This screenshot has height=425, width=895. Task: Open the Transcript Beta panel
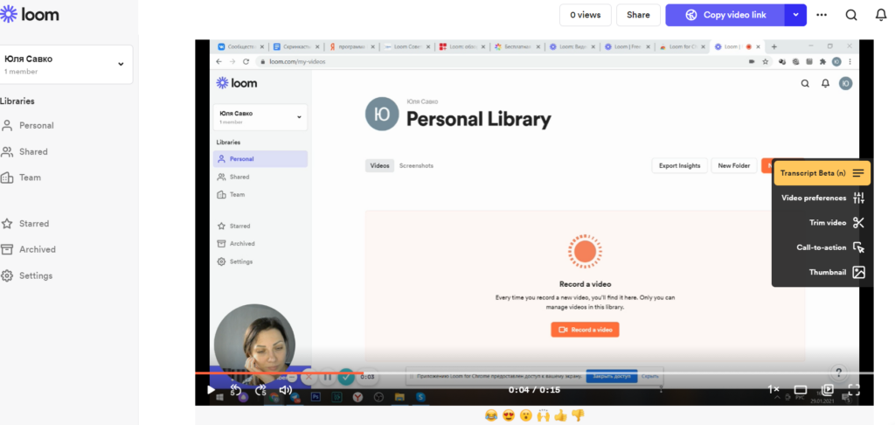pos(822,173)
